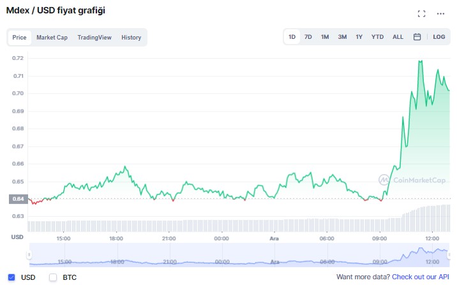Select the YTD time range
This screenshot has width=457, height=285.
pos(377,37)
